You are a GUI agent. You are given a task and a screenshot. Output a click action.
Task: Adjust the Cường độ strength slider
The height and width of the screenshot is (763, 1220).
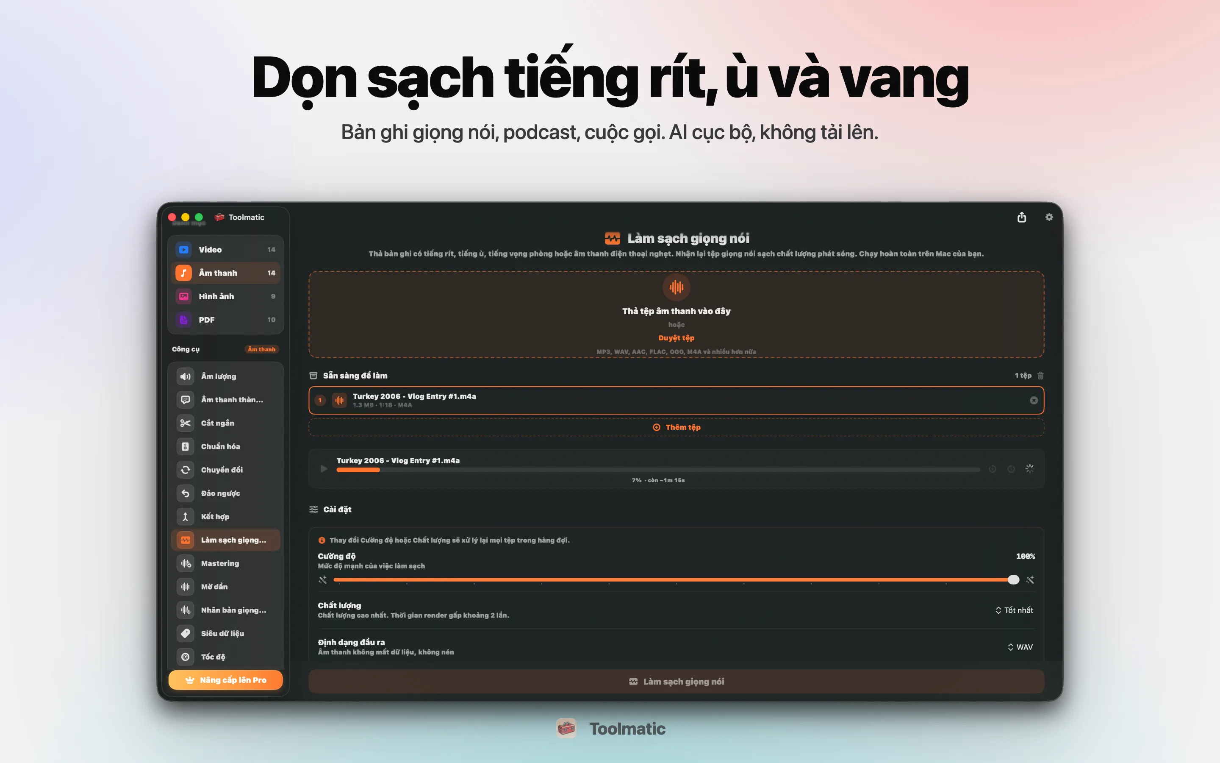click(x=676, y=580)
